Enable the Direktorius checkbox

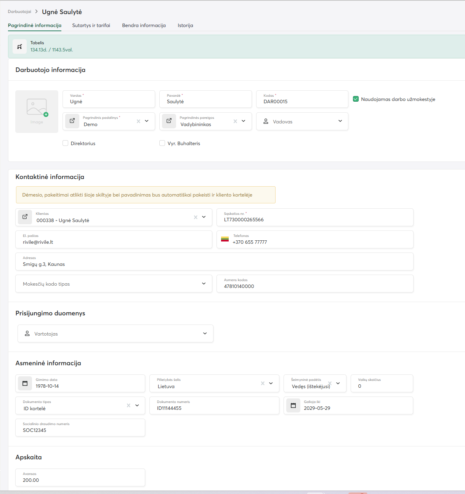[x=66, y=143]
